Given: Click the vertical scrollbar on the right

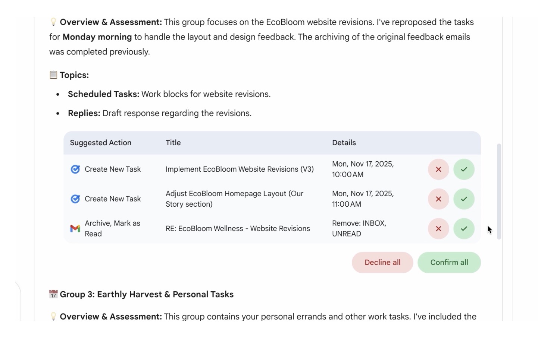Looking at the screenshot, I should point(499,191).
